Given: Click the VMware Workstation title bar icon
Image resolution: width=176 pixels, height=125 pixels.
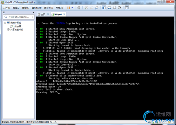Looking at the screenshot, I should (x=3, y=2).
